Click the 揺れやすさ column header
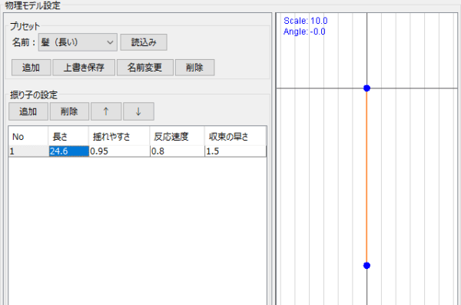The image size is (461, 305). pyautogui.click(x=119, y=137)
